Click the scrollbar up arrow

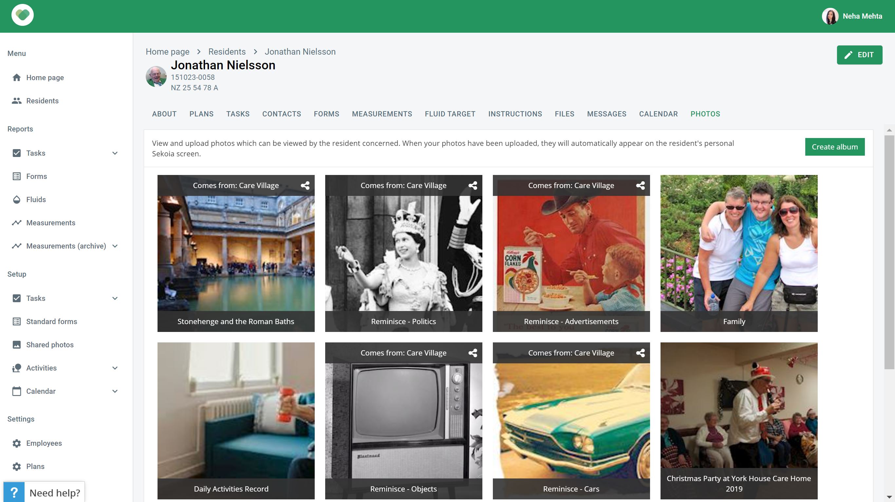tap(889, 130)
